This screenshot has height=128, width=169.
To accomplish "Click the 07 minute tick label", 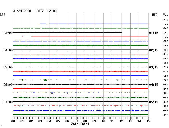I will (x=76, y=121).
